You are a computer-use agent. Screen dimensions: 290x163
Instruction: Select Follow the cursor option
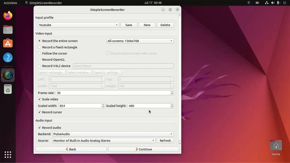pyautogui.click(x=53, y=53)
